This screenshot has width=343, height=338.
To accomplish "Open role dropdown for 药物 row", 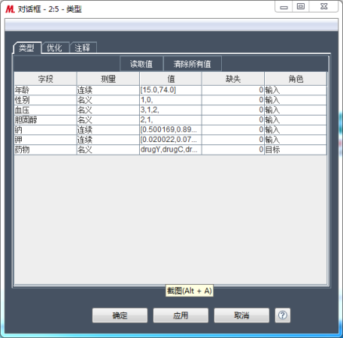I will tap(295, 150).
